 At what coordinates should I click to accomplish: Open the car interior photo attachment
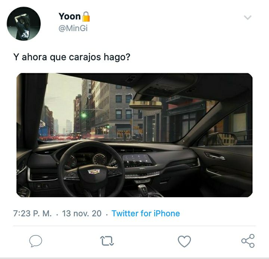(134, 135)
